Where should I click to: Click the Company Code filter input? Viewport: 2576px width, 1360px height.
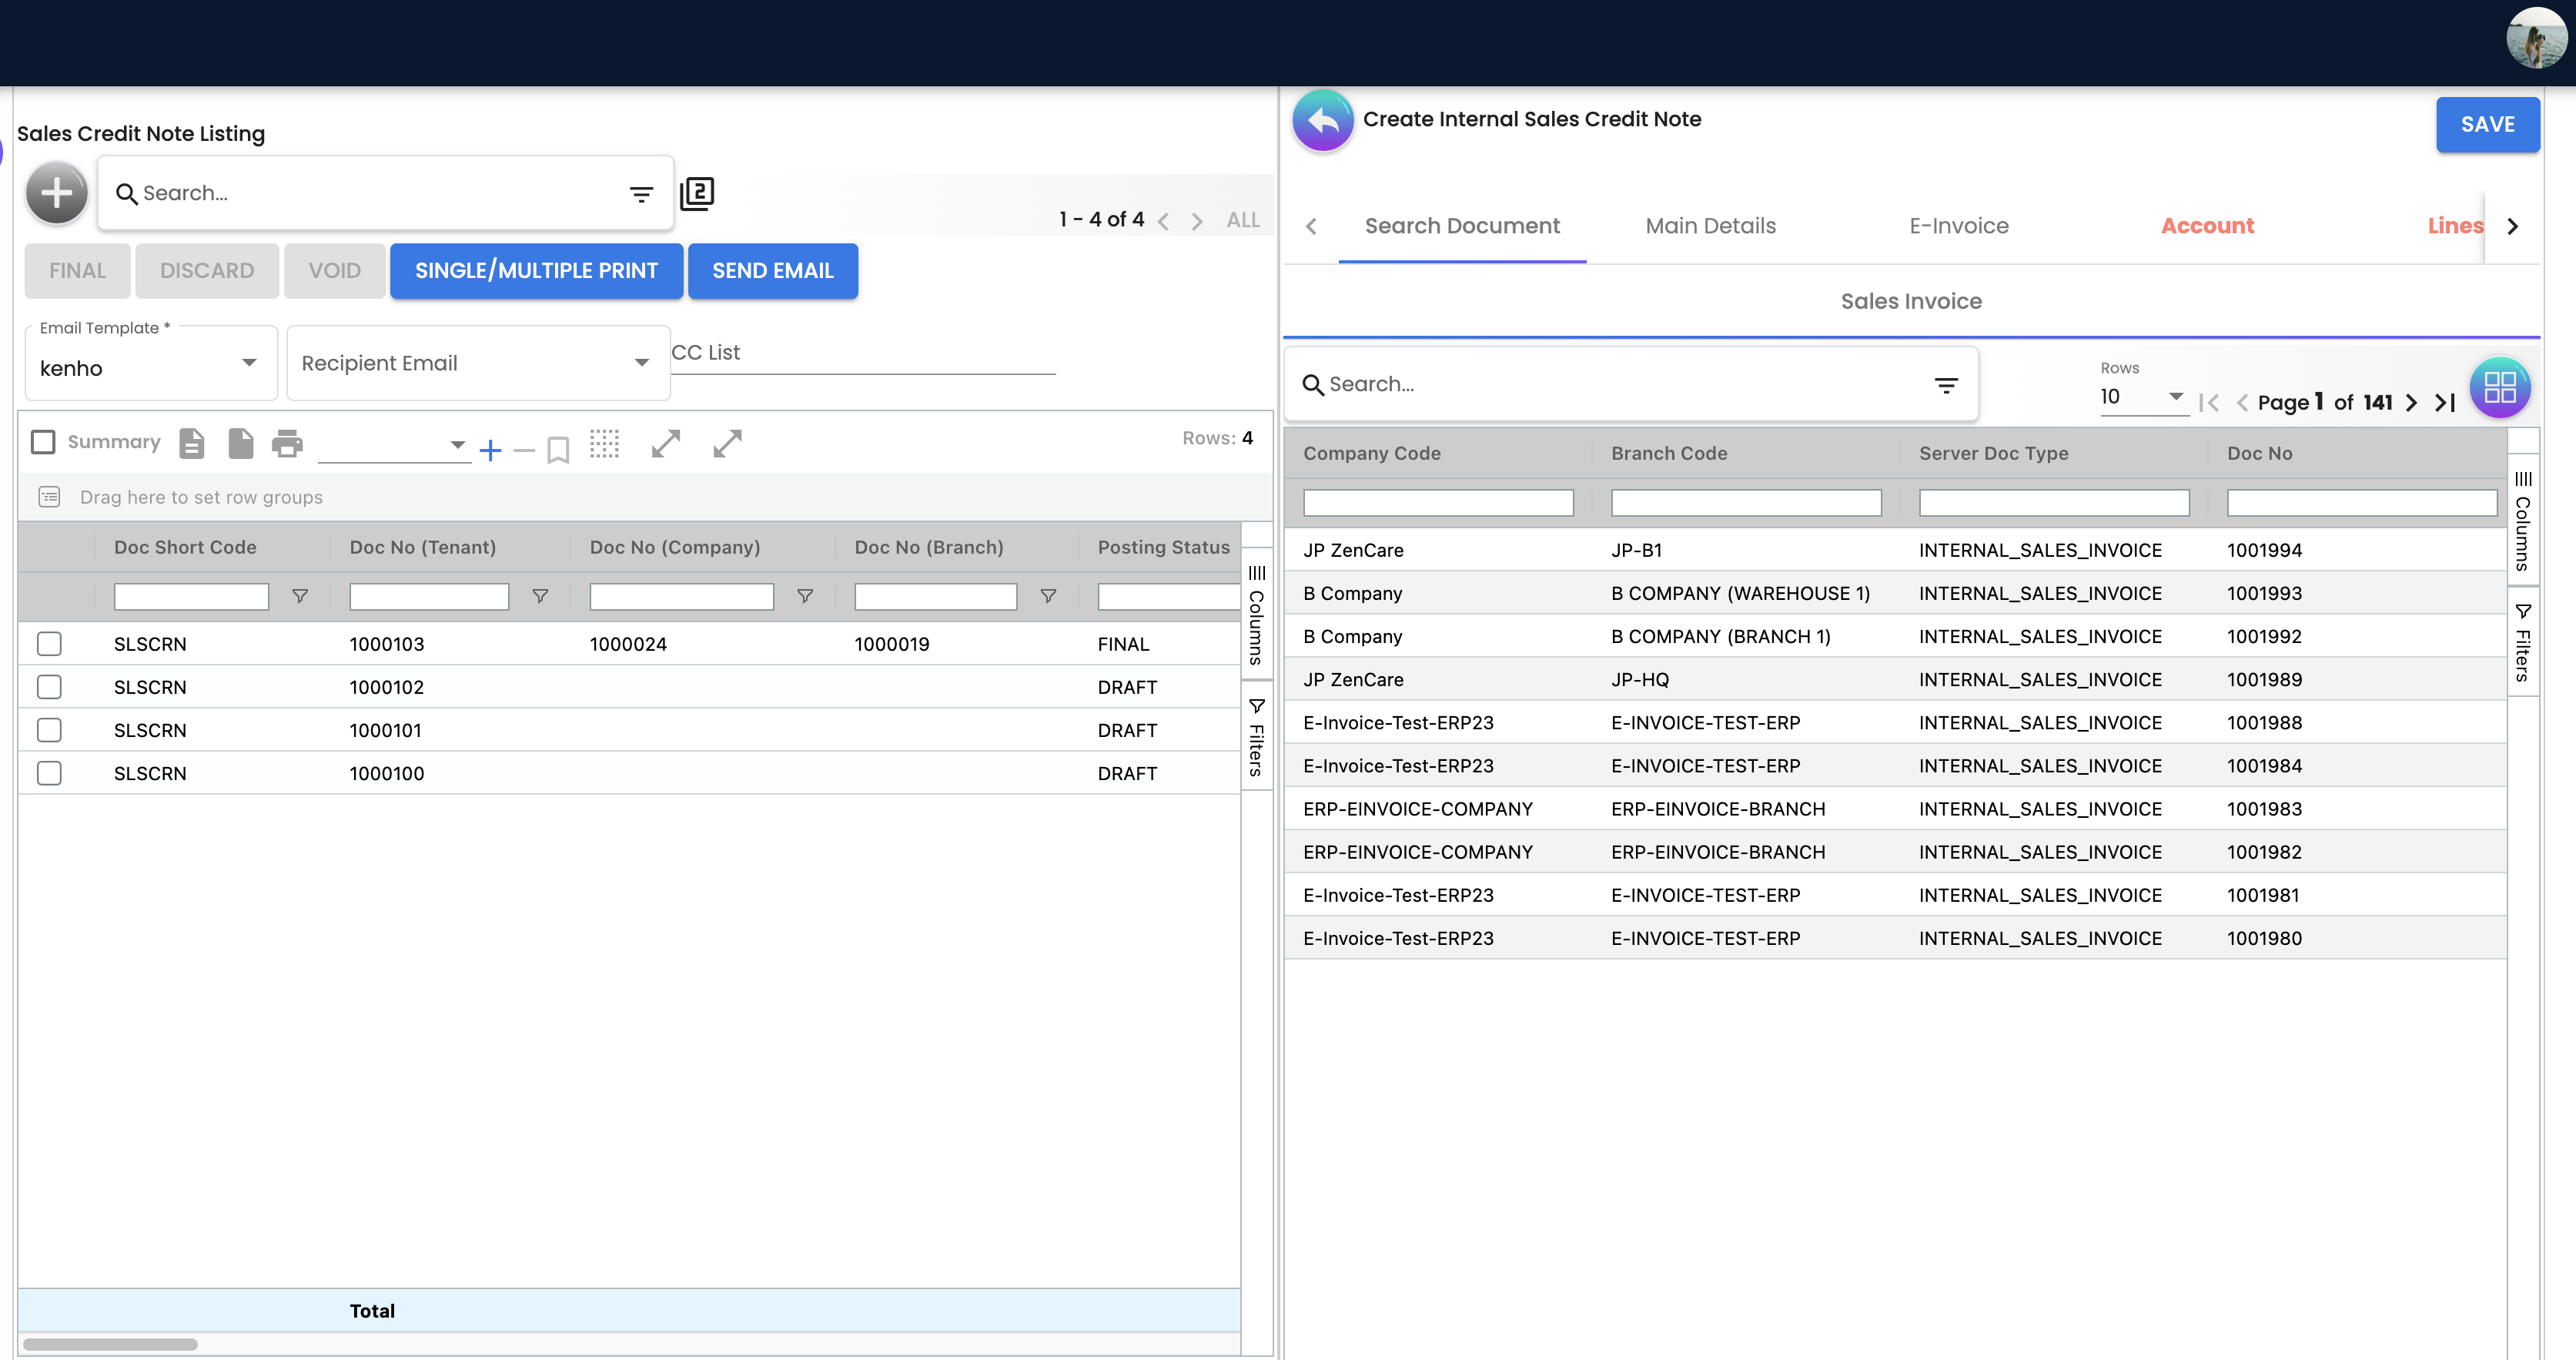pyautogui.click(x=1438, y=503)
